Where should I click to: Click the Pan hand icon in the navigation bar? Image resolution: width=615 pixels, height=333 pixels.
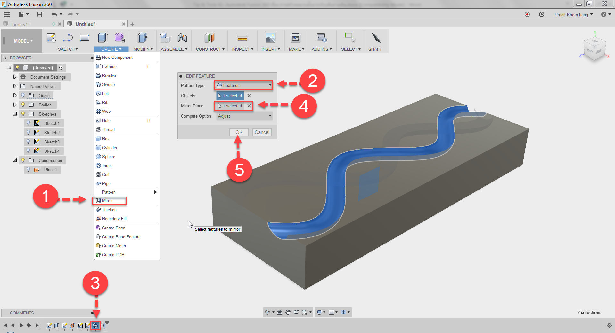(x=288, y=312)
